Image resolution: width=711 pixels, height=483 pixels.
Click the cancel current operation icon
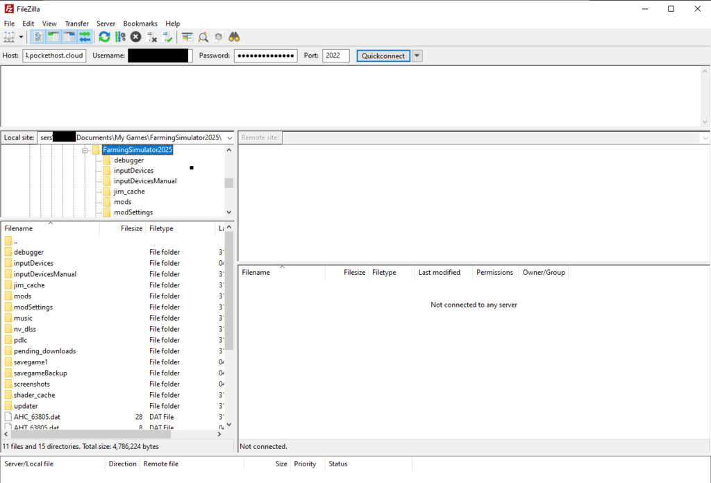pos(136,37)
